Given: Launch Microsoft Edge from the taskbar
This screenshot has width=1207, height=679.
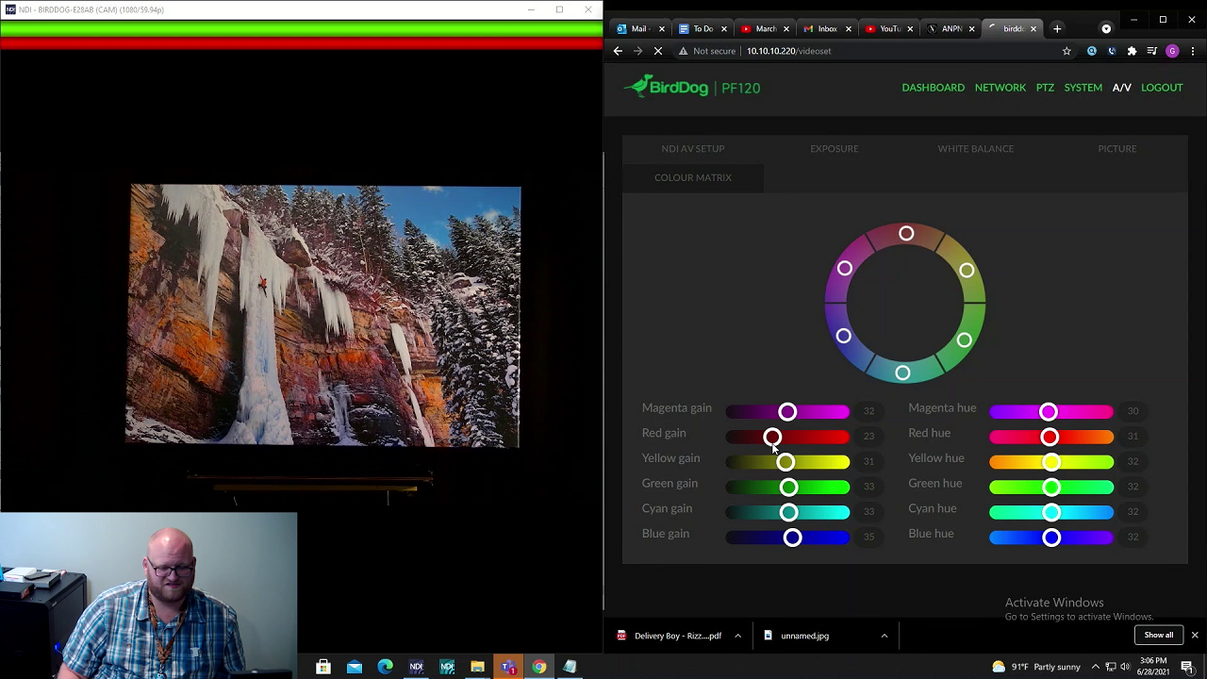Looking at the screenshot, I should click(x=386, y=667).
